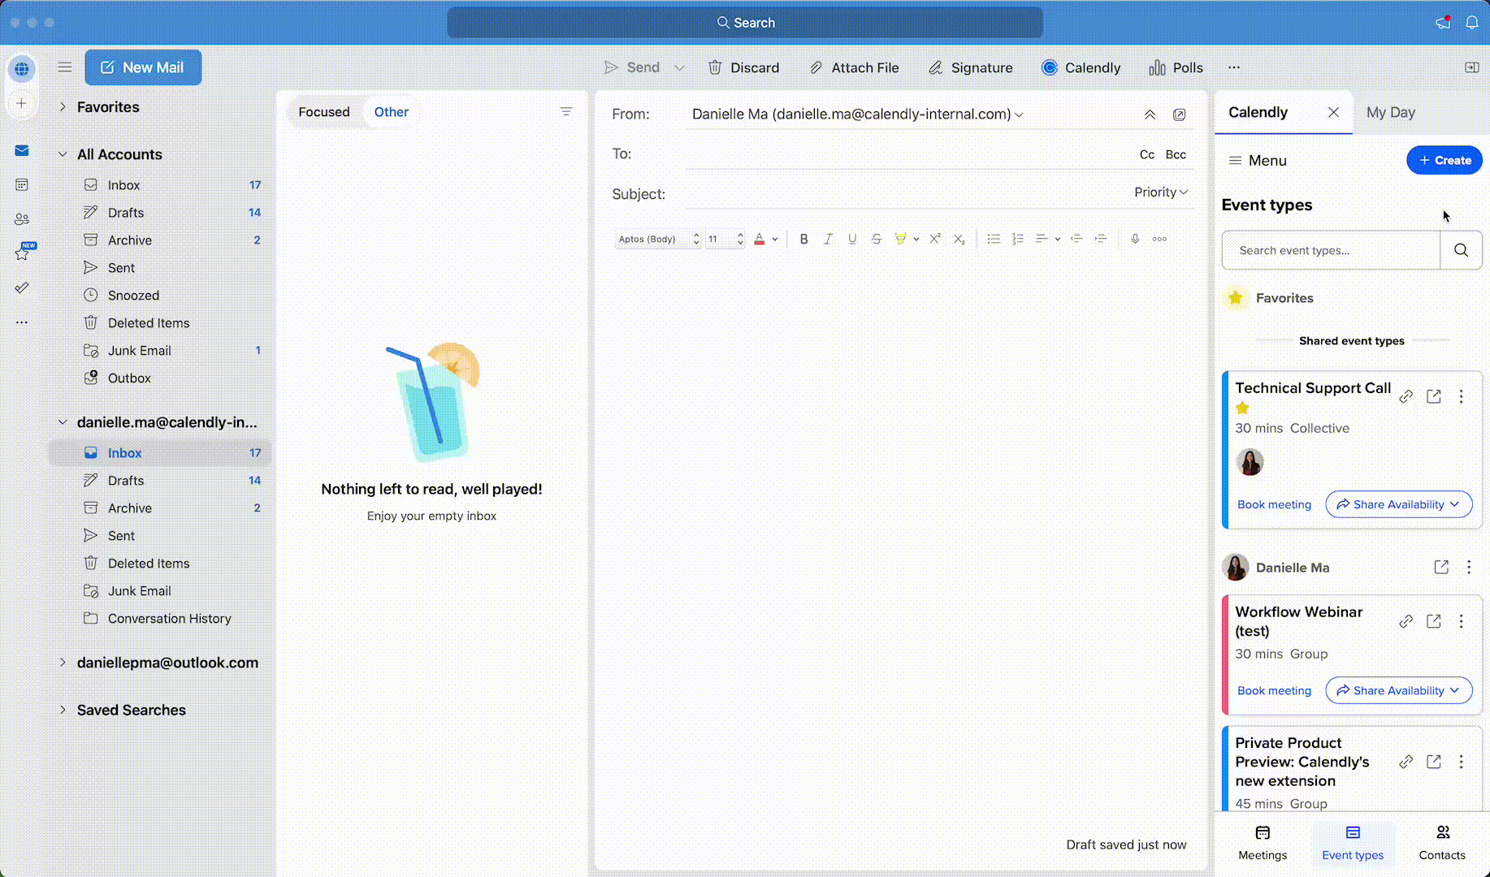Close the Calendly panel tab
The width and height of the screenshot is (1490, 877).
[1333, 112]
